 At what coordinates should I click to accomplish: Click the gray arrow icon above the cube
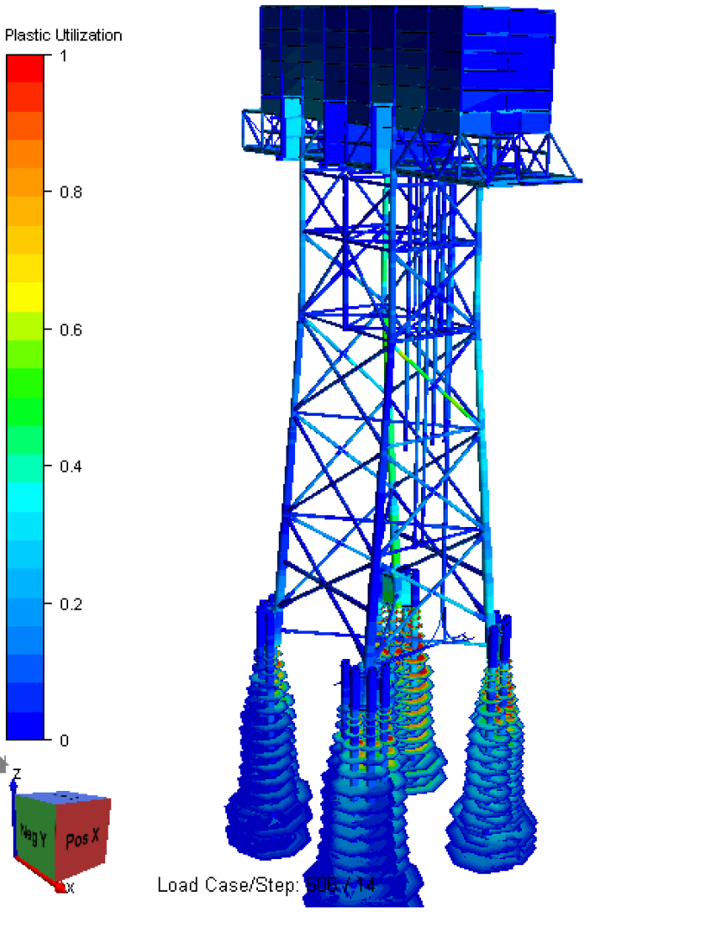(3, 763)
